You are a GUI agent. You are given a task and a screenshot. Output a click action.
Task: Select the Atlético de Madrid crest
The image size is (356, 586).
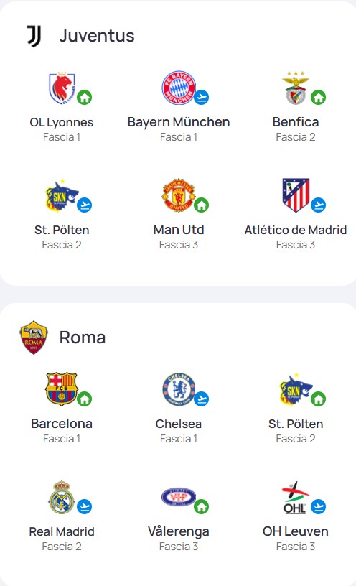296,195
